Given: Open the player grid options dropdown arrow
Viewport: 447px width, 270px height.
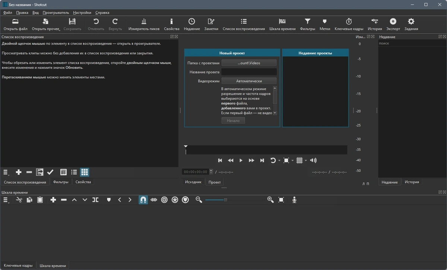Looking at the screenshot, I should pyautogui.click(x=306, y=161).
